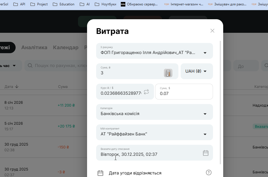This screenshot has height=177, width=268.
Task: Select the +11 200 ₴ payment amount
Action: pyautogui.click(x=66, y=105)
